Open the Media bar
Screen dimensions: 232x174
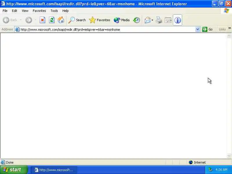(x=122, y=20)
